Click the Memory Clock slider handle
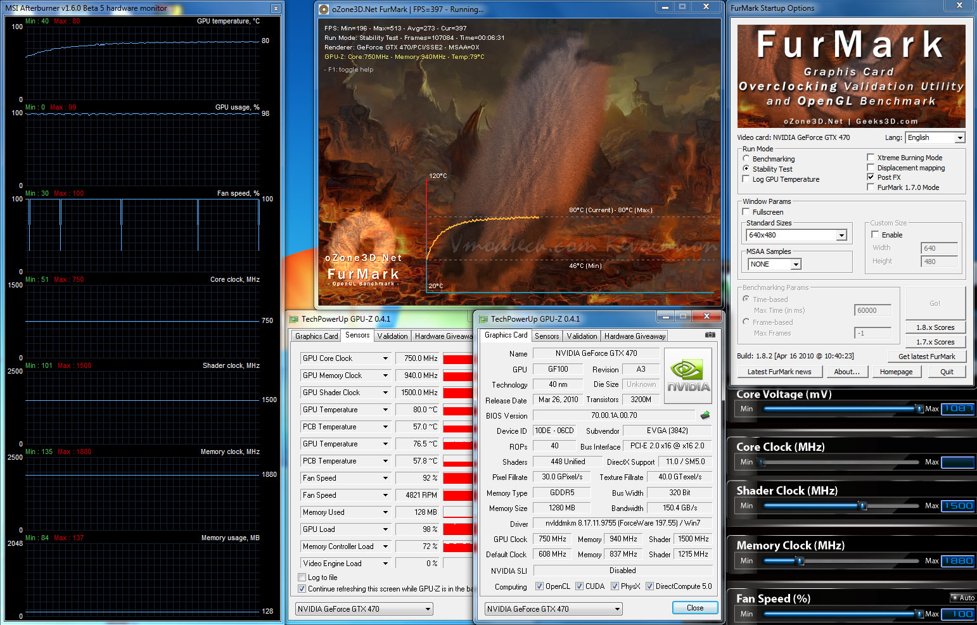Viewport: 977px width, 625px height. [x=800, y=561]
